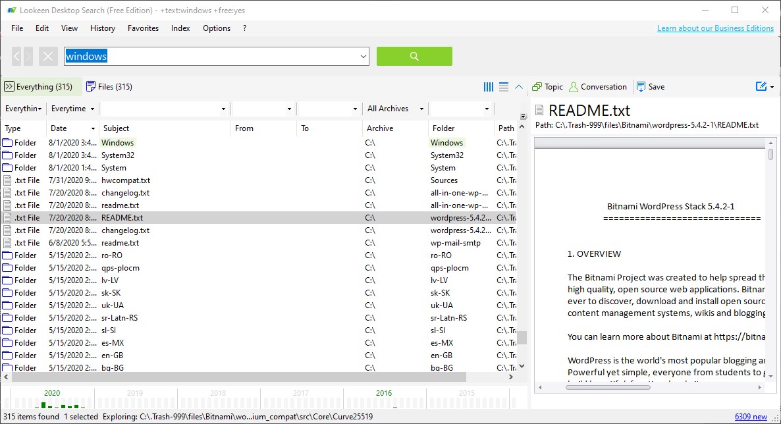
Task: Open the Options menu
Action: point(217,28)
